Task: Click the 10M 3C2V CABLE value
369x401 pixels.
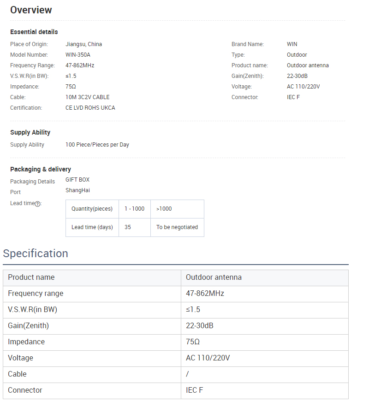Action: tap(88, 97)
